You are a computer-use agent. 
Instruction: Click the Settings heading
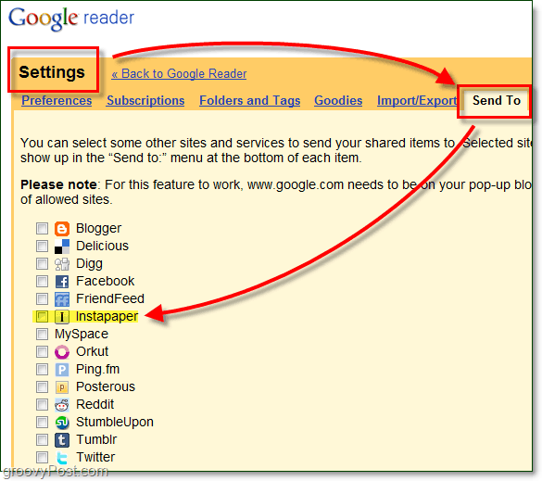coord(52,72)
